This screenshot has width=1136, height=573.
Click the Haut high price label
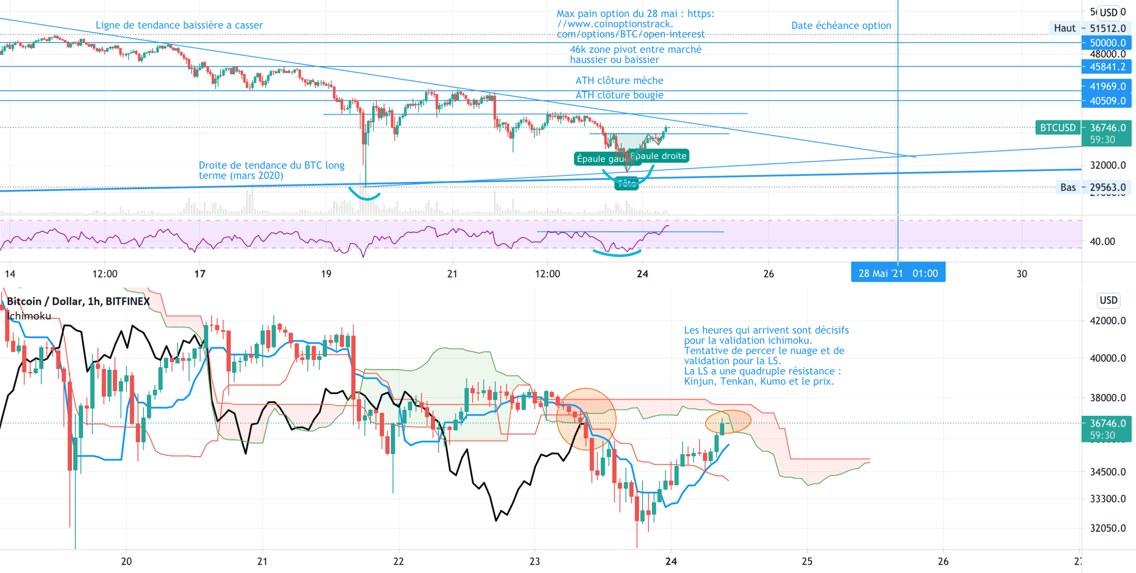point(1065,28)
